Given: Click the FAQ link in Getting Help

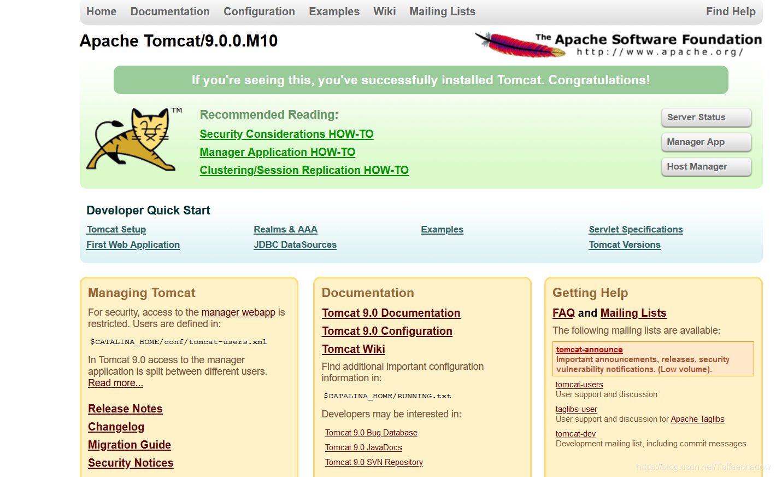Looking at the screenshot, I should point(563,313).
